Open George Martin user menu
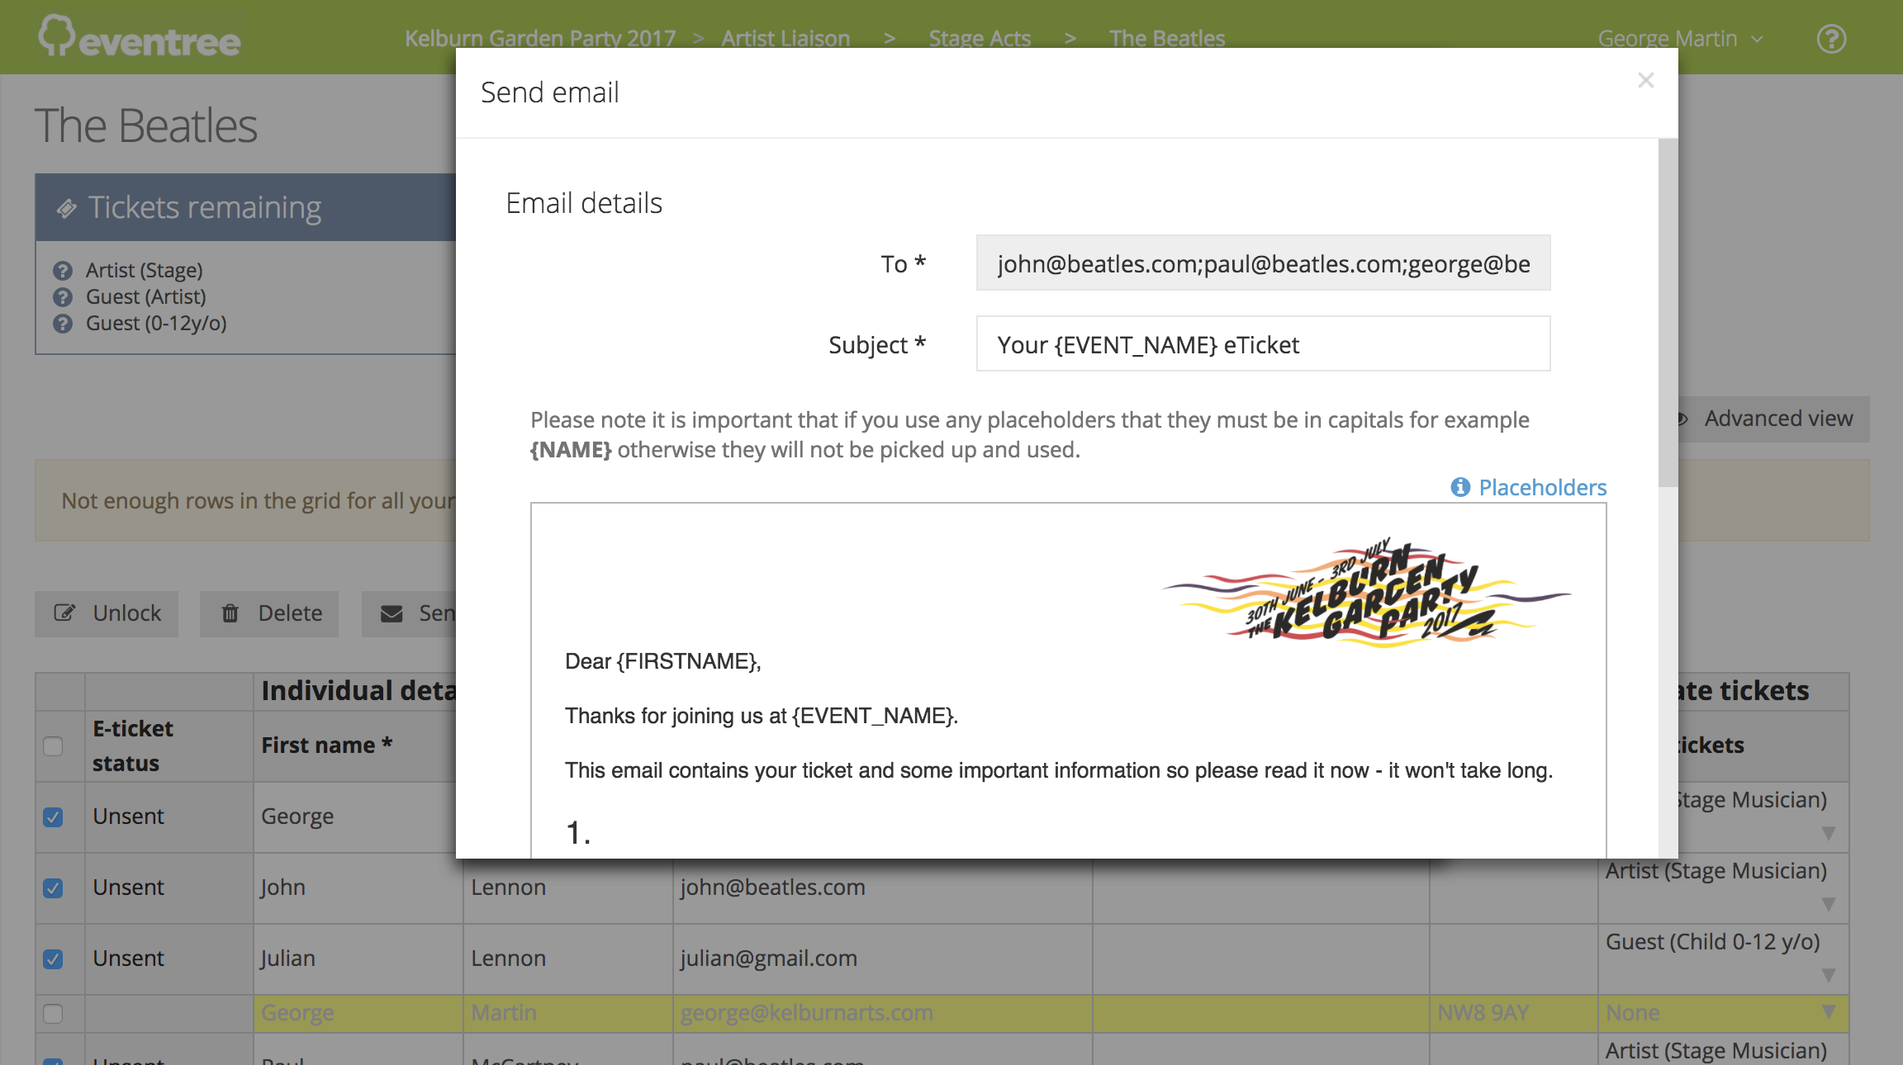1903x1065 pixels. tap(1680, 39)
